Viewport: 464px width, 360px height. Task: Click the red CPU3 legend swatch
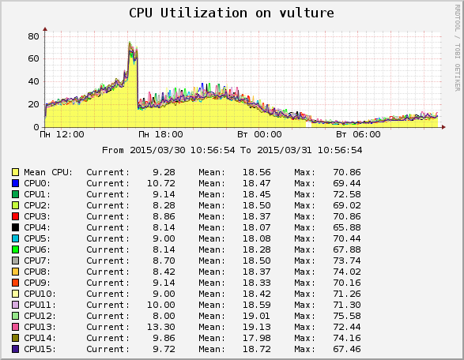[15, 216]
